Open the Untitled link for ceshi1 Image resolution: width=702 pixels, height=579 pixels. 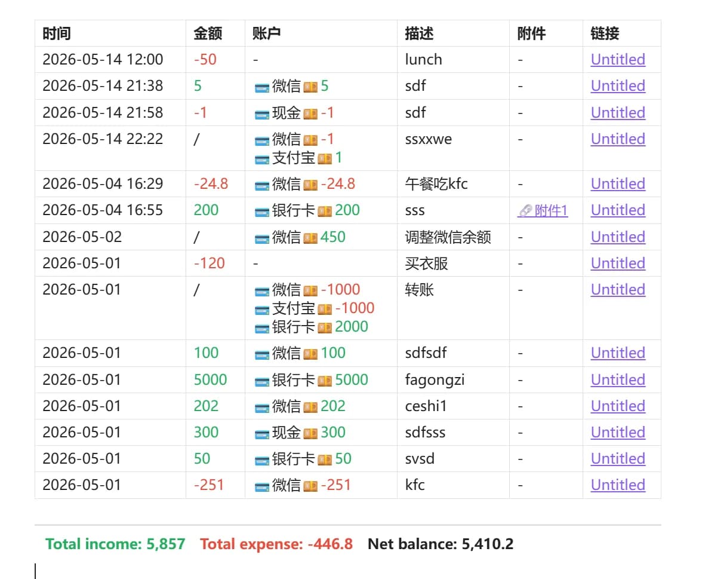click(618, 406)
